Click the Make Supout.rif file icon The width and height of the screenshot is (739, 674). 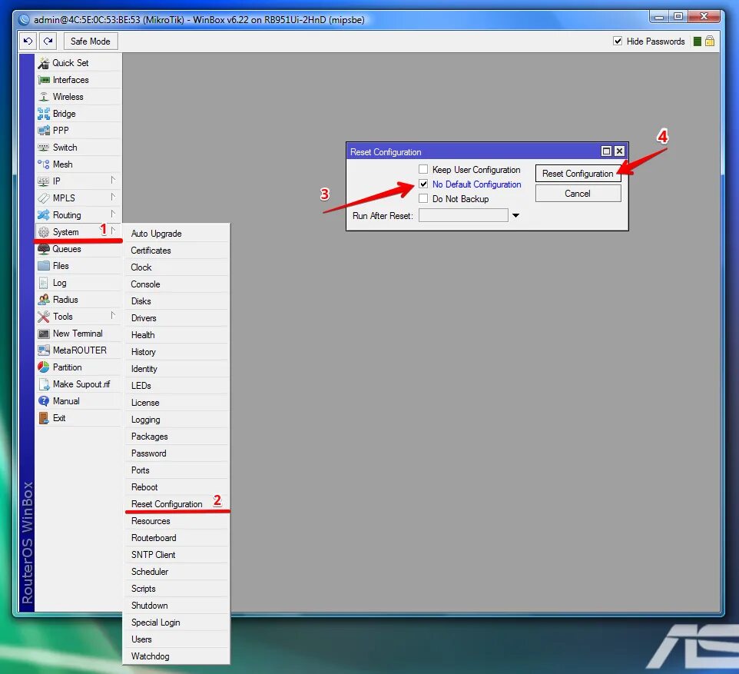click(43, 384)
